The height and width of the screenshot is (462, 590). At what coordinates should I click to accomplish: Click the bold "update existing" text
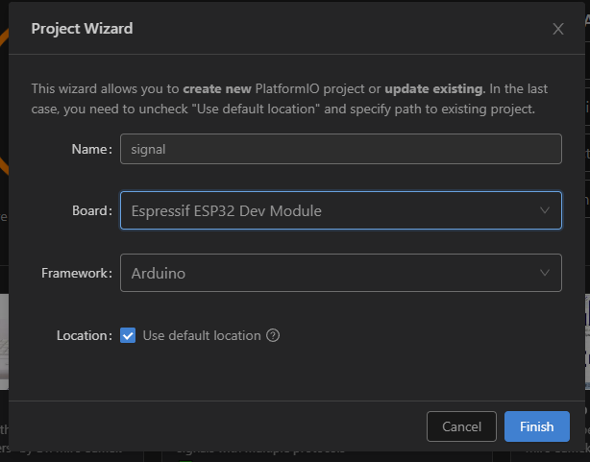[433, 88]
